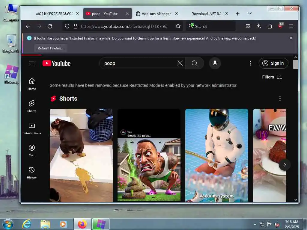Image resolution: width=307 pixels, height=230 pixels.
Task: Open the Pocket save icon
Action: pyautogui.click(x=248, y=26)
